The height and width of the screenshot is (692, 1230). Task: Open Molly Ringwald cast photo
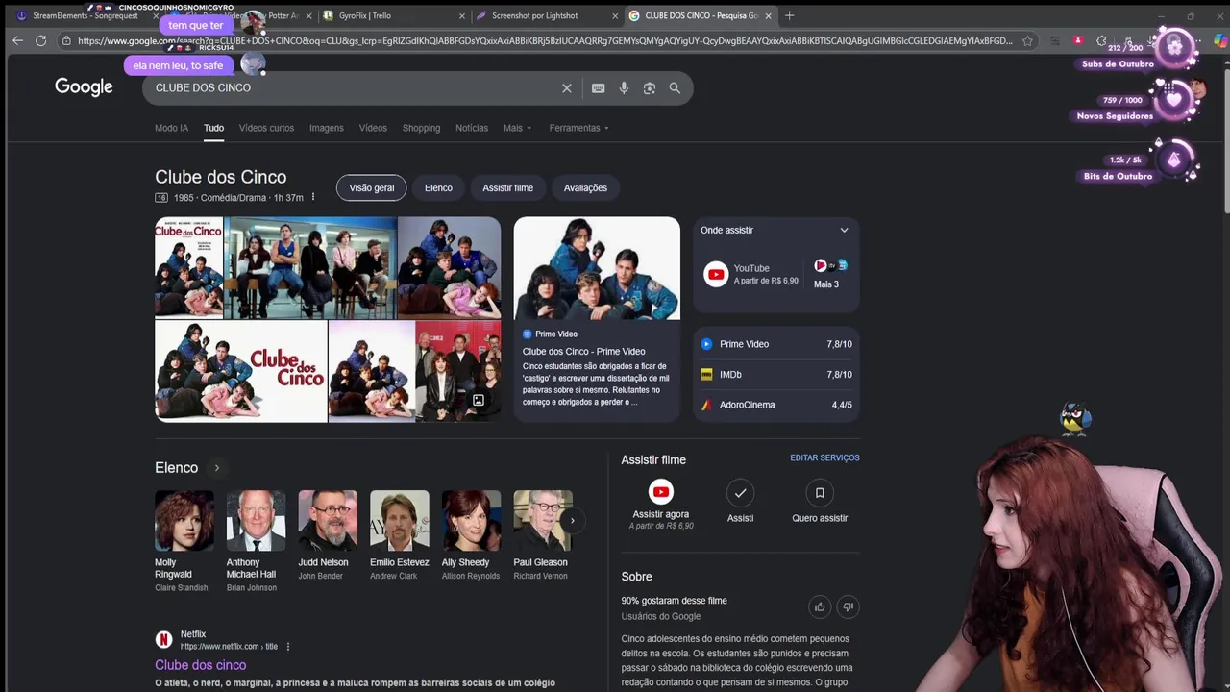click(x=184, y=520)
